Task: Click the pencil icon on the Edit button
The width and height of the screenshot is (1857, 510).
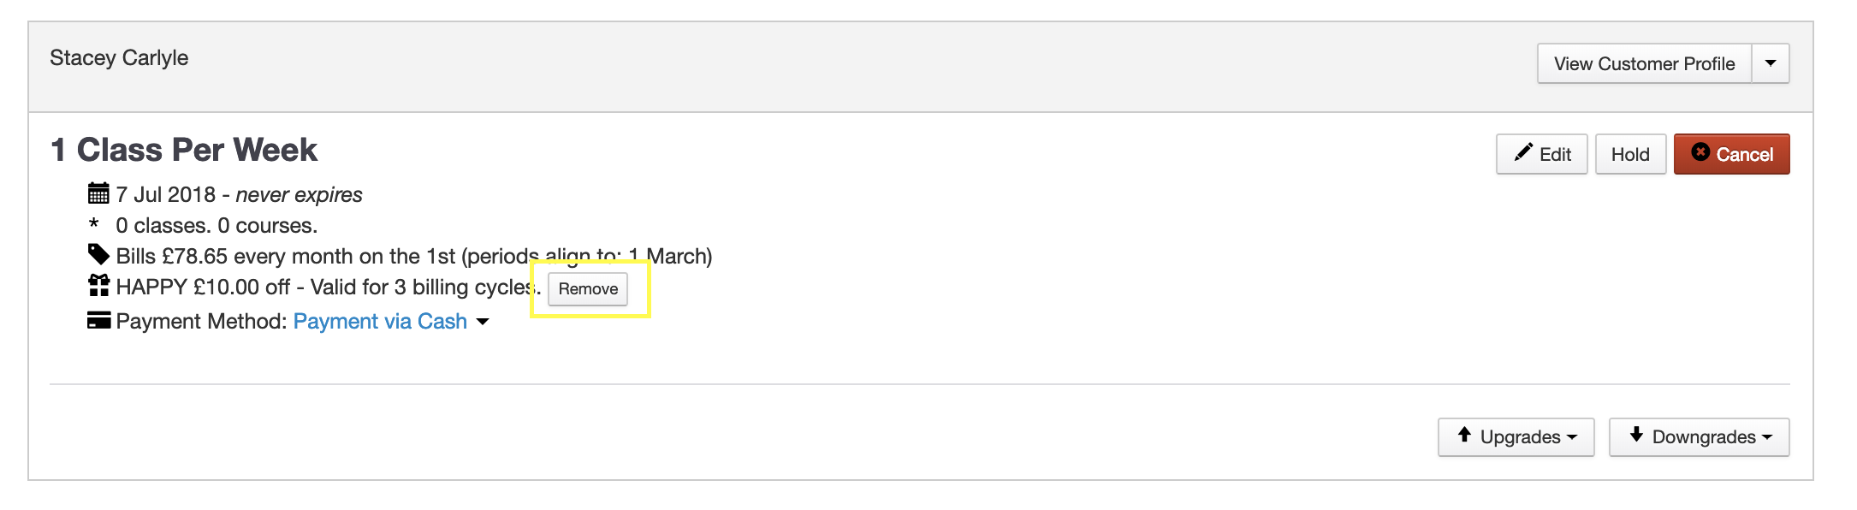Action: coord(1523,153)
